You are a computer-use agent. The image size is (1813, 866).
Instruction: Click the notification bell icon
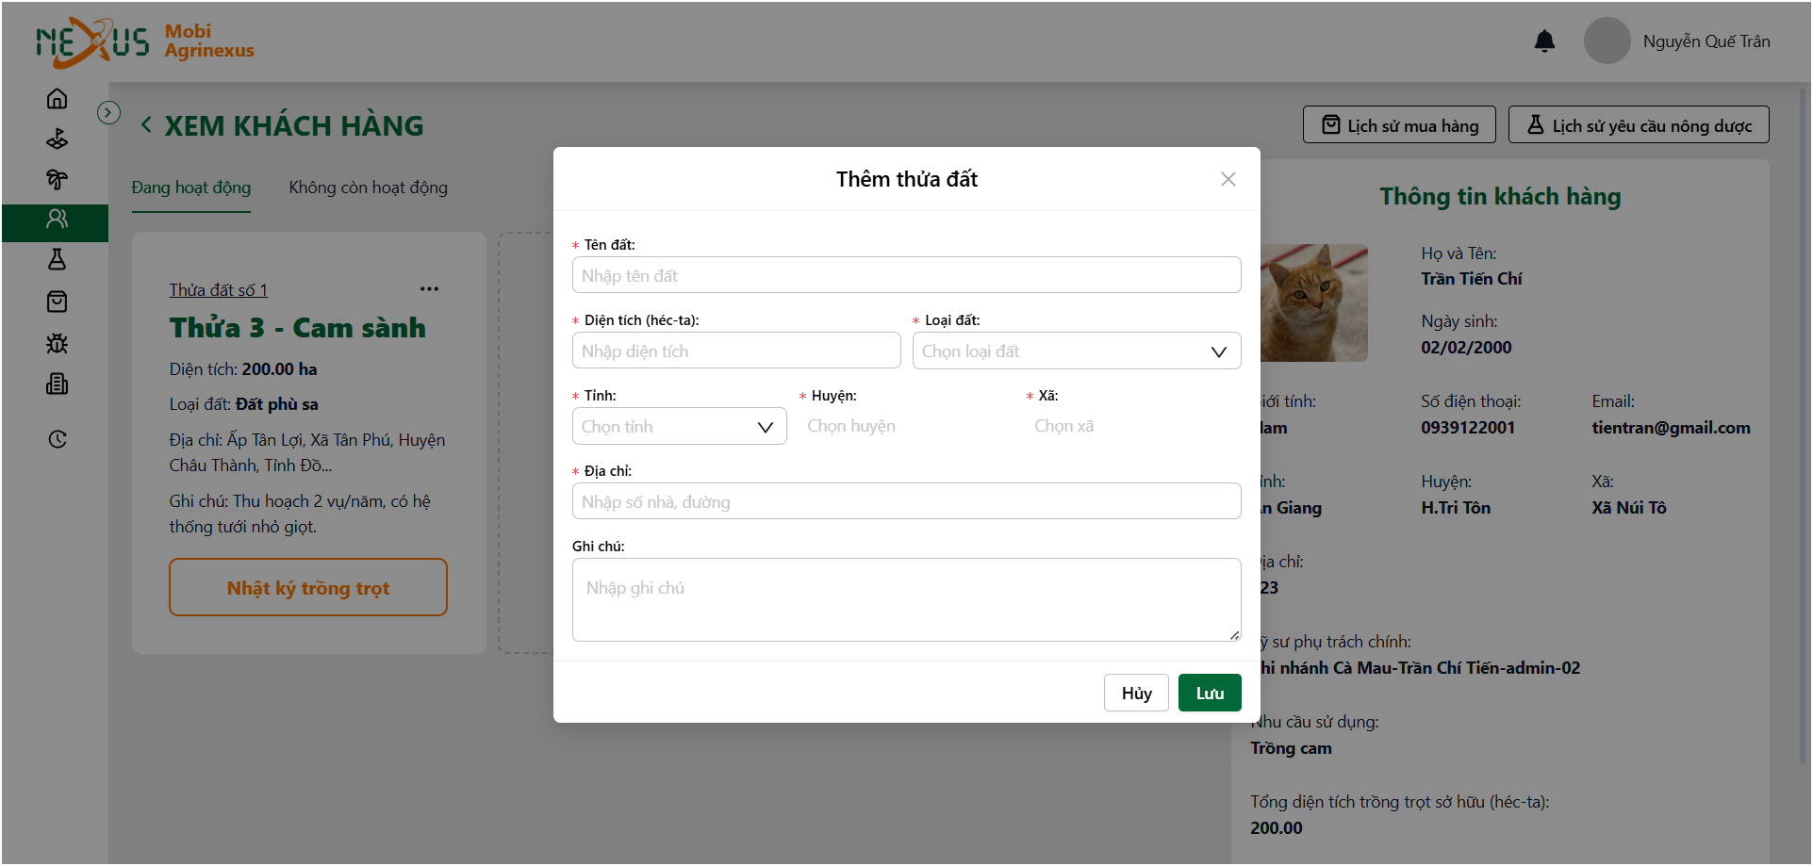[1544, 41]
